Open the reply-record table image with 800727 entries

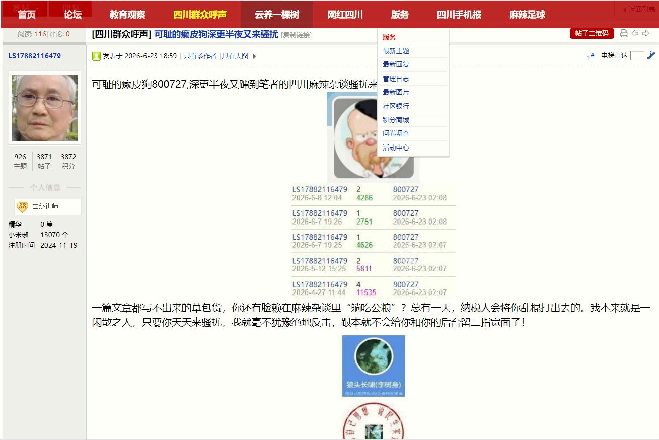[374, 241]
